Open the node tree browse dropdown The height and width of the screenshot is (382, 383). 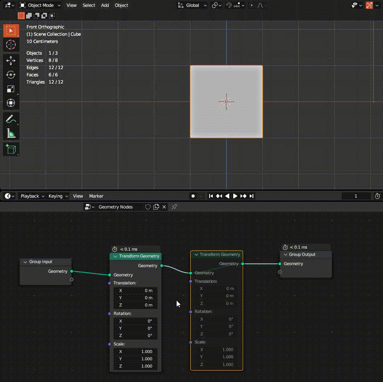(90, 207)
